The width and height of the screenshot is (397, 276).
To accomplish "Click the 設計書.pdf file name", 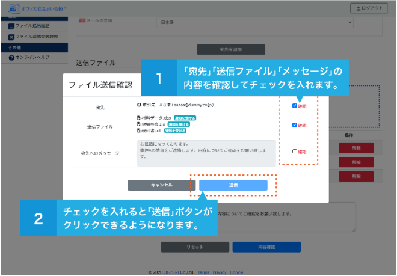I will [x=152, y=130].
